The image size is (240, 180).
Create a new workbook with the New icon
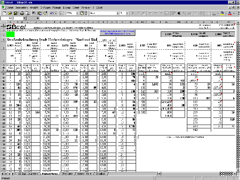click(4, 13)
